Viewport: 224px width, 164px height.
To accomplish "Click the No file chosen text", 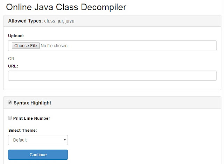I will [x=54, y=46].
